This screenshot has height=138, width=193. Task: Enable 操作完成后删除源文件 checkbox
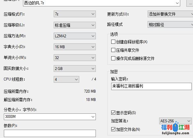pyautogui.click(x=113, y=58)
